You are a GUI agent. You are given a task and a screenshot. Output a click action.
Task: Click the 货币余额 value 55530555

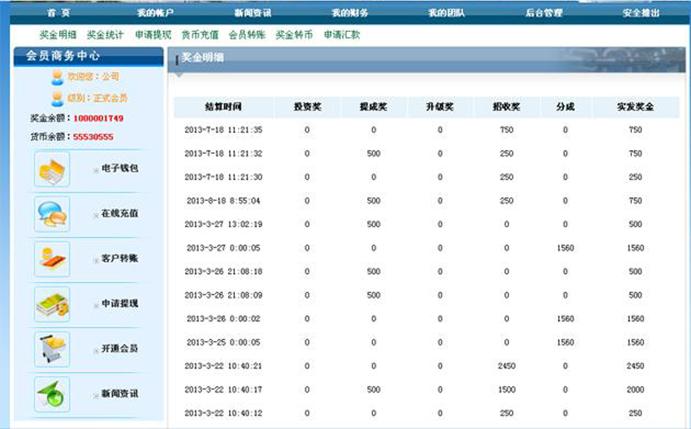tap(93, 137)
